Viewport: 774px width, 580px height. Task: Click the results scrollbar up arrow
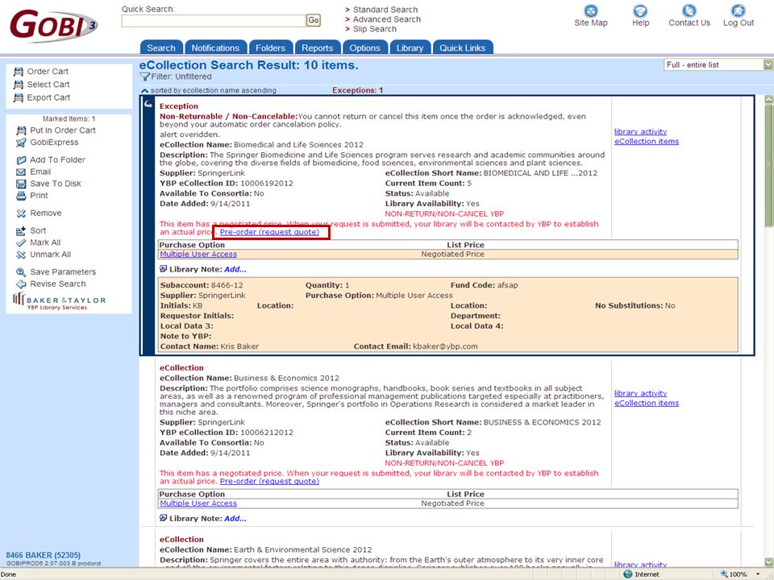click(768, 99)
